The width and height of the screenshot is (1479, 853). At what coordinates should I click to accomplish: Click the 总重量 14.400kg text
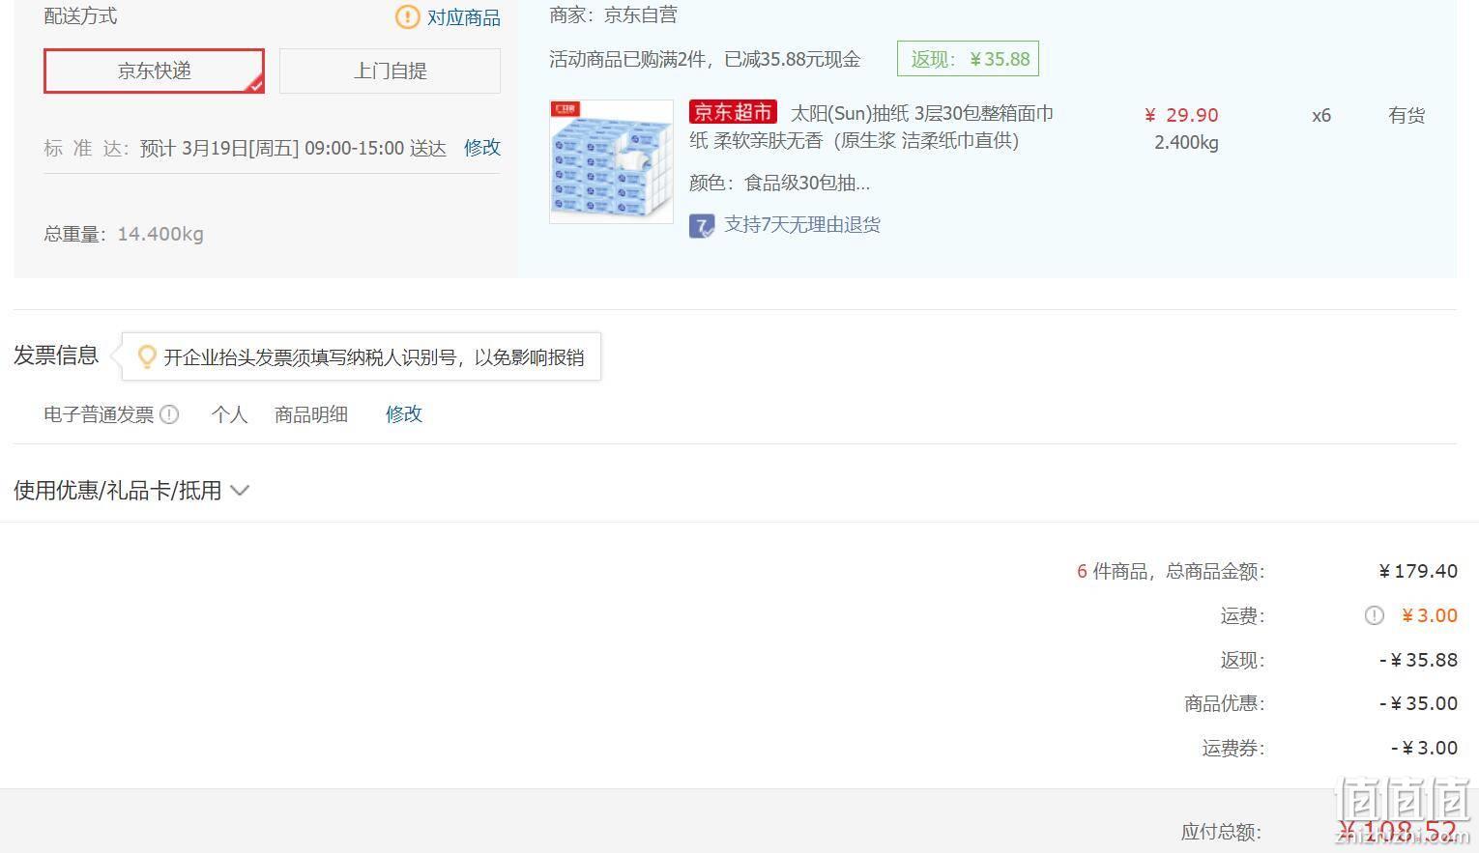point(124,234)
